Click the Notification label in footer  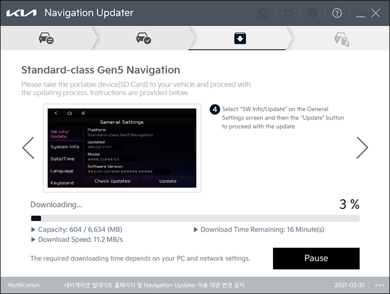[x=24, y=285]
